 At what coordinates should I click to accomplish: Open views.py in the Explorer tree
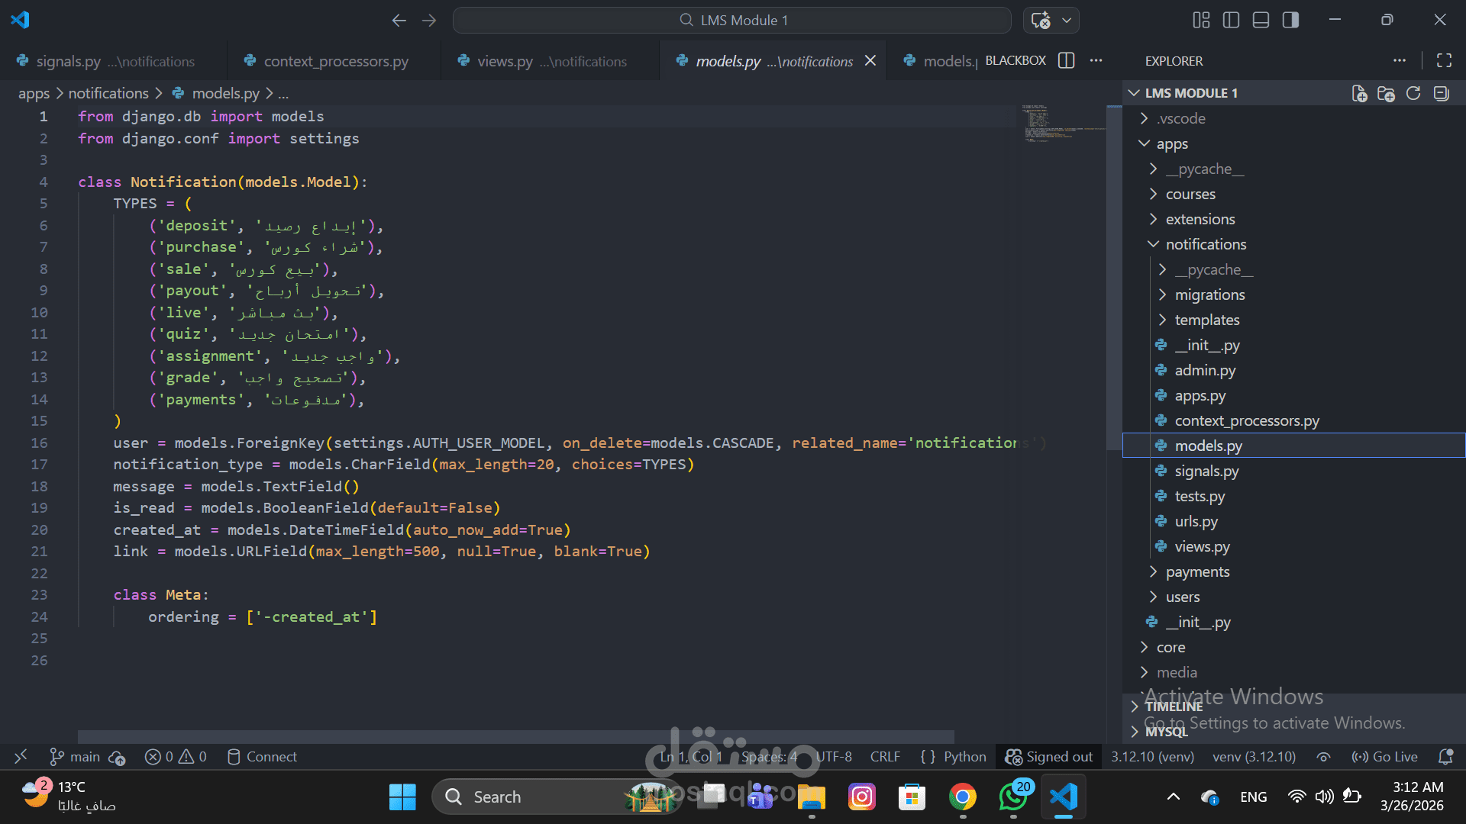coord(1202,546)
